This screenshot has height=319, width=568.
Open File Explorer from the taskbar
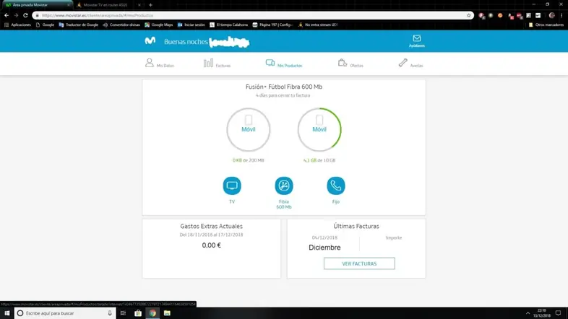click(167, 313)
